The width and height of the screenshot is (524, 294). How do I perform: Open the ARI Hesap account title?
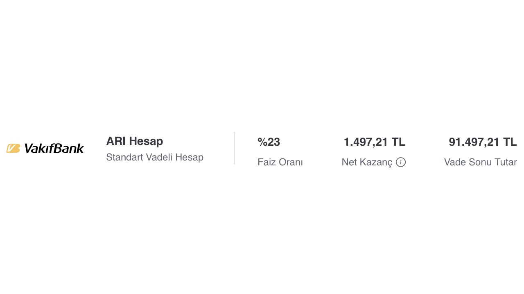click(134, 141)
